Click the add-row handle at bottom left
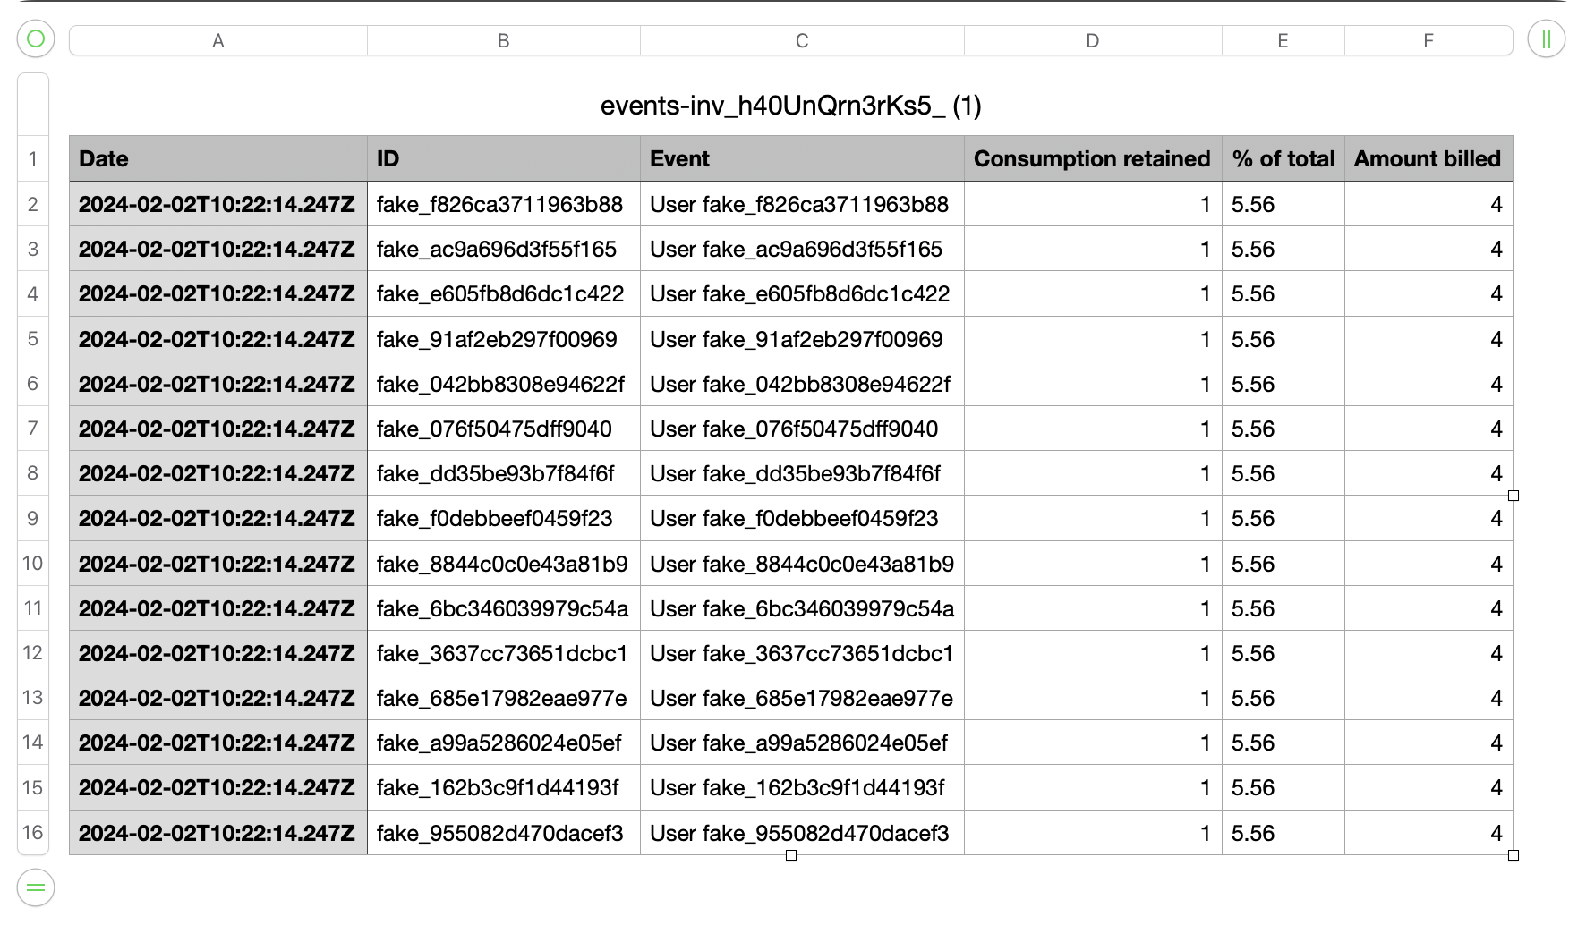 click(36, 887)
